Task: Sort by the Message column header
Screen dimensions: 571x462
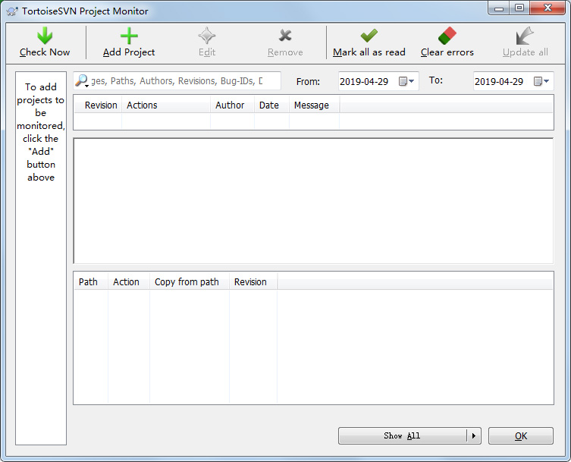Action: (314, 105)
